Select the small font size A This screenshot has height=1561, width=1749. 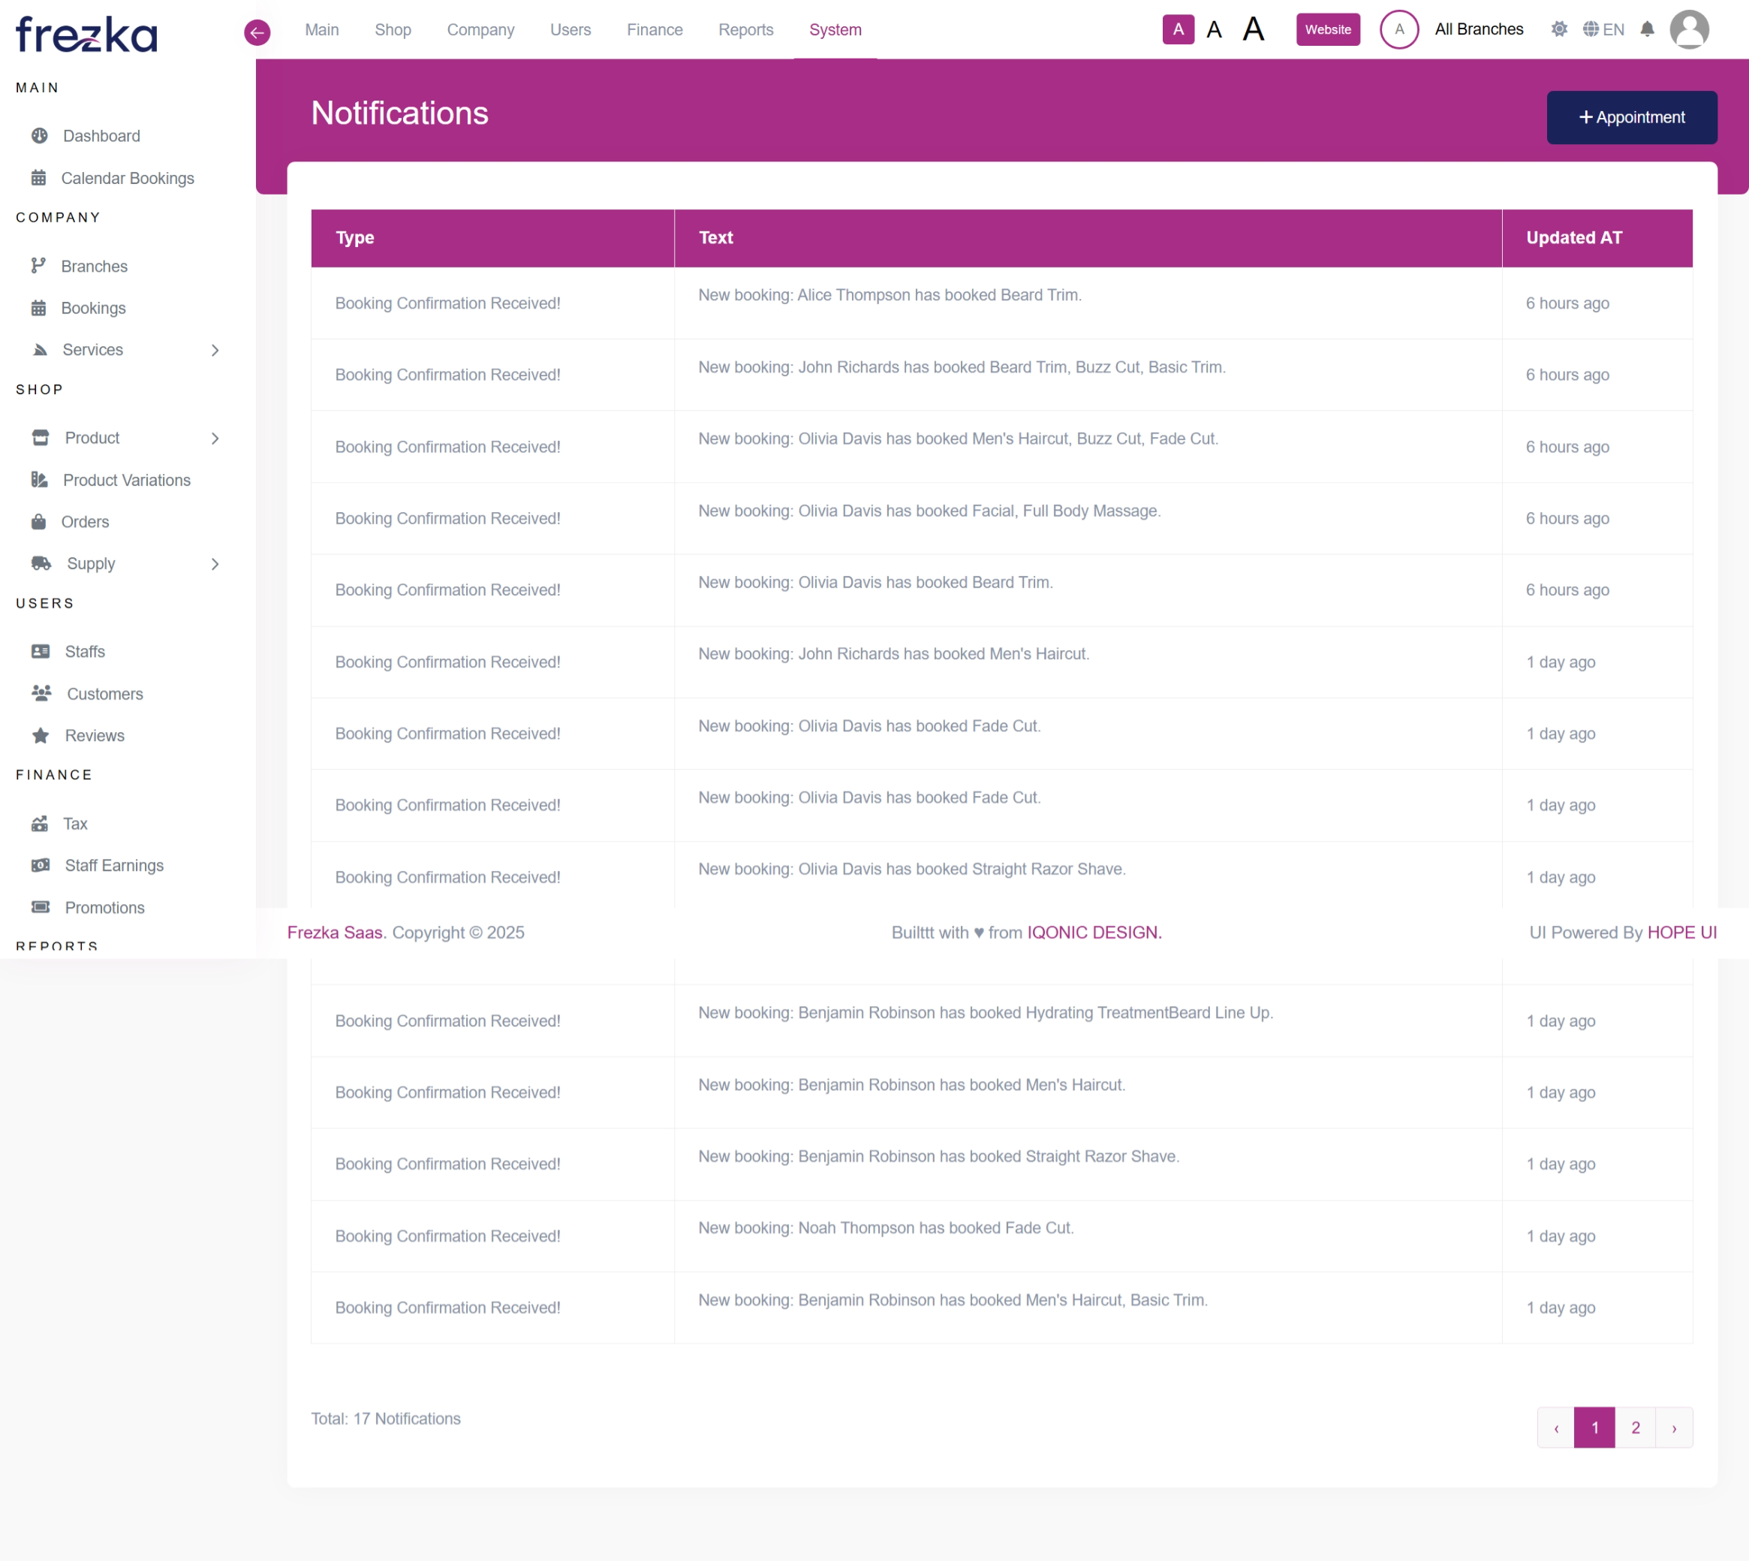click(x=1178, y=29)
